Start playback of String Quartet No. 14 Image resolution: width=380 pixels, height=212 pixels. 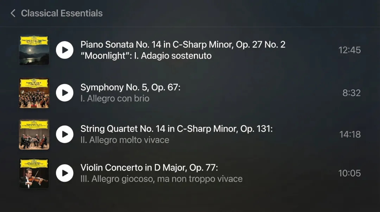(x=65, y=134)
